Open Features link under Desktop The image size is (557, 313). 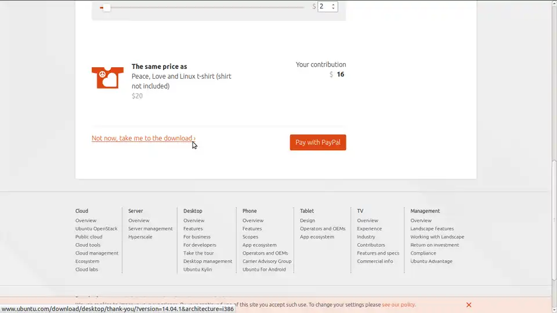pyautogui.click(x=193, y=228)
